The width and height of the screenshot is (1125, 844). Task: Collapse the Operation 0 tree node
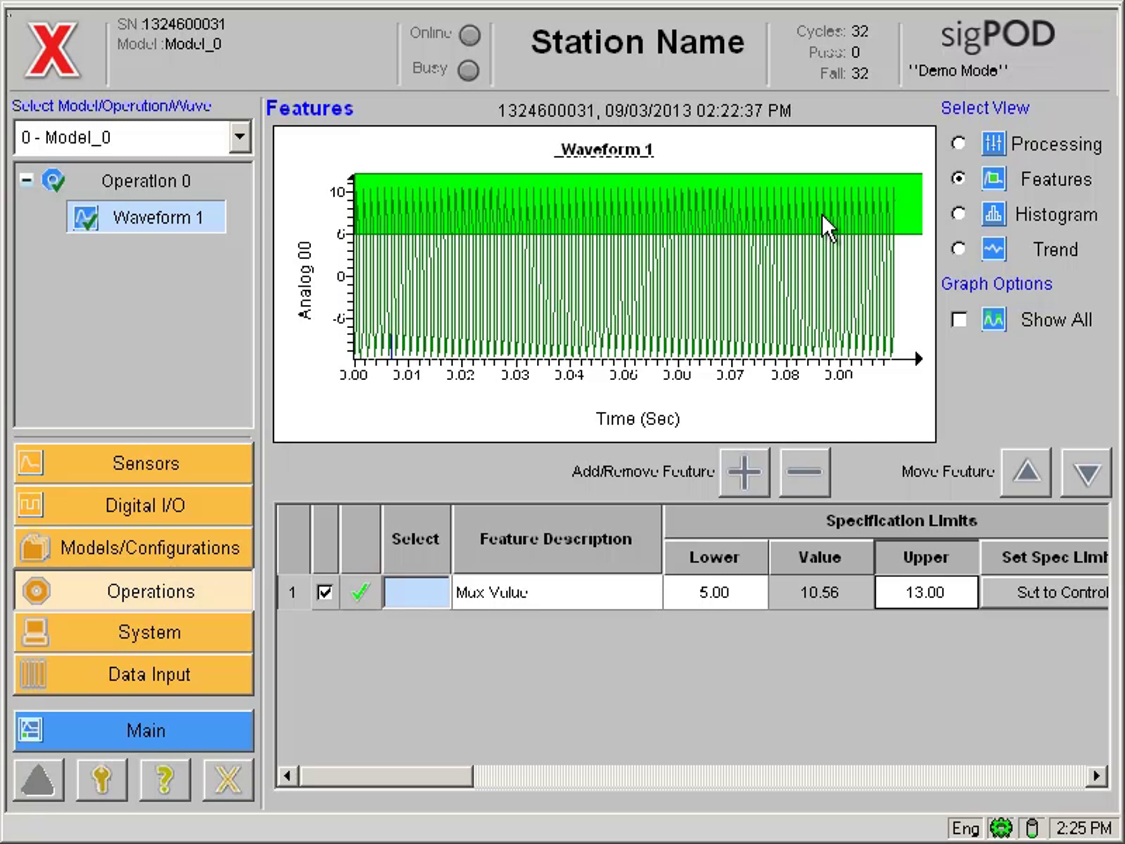pyautogui.click(x=26, y=180)
